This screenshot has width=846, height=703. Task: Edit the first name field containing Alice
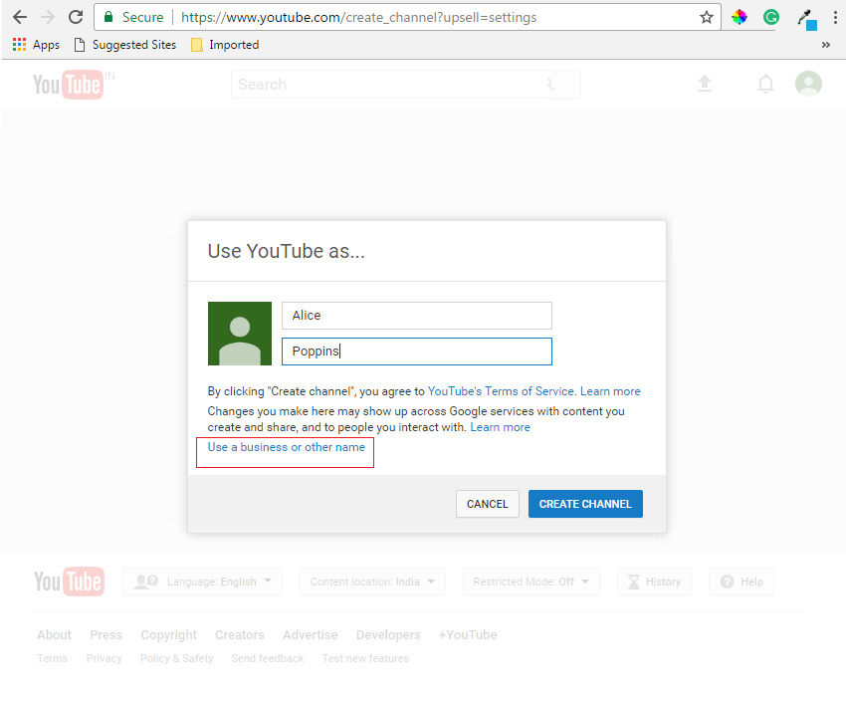tap(416, 316)
